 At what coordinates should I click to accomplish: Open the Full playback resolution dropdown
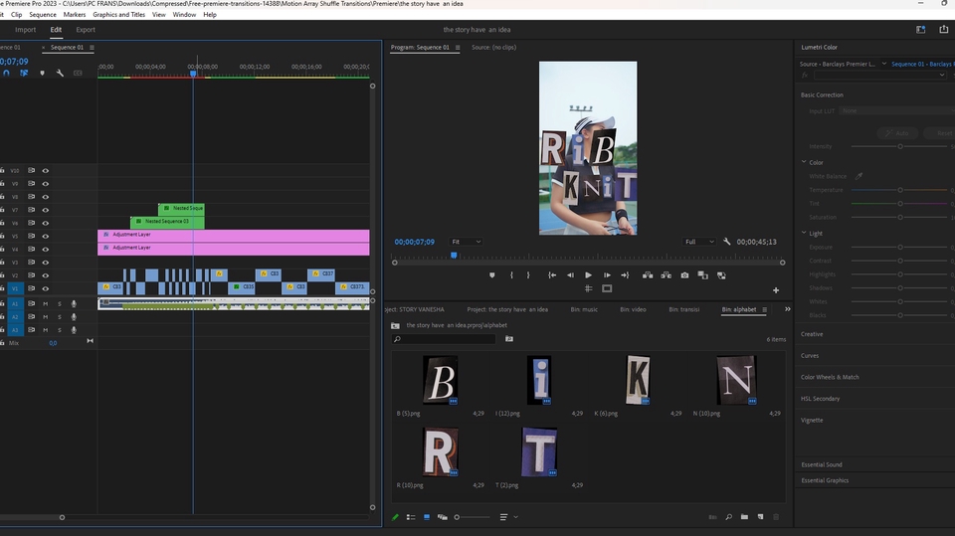click(698, 242)
